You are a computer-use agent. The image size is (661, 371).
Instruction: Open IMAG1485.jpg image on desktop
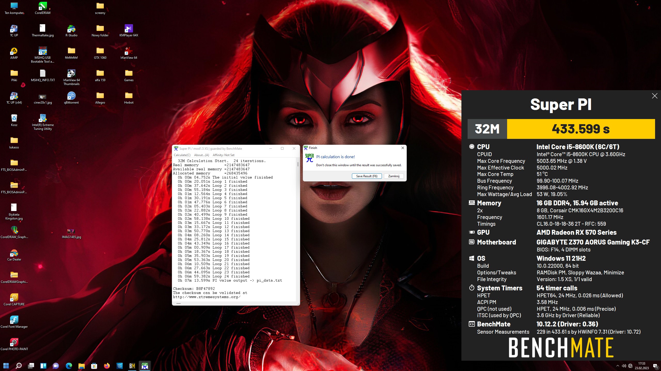[x=71, y=233]
